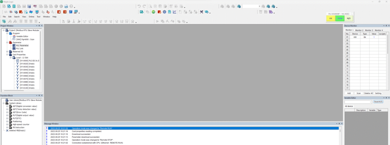The height and width of the screenshot is (145, 390).
Task: Click the Search(S) button
Action: (x=378, y=102)
